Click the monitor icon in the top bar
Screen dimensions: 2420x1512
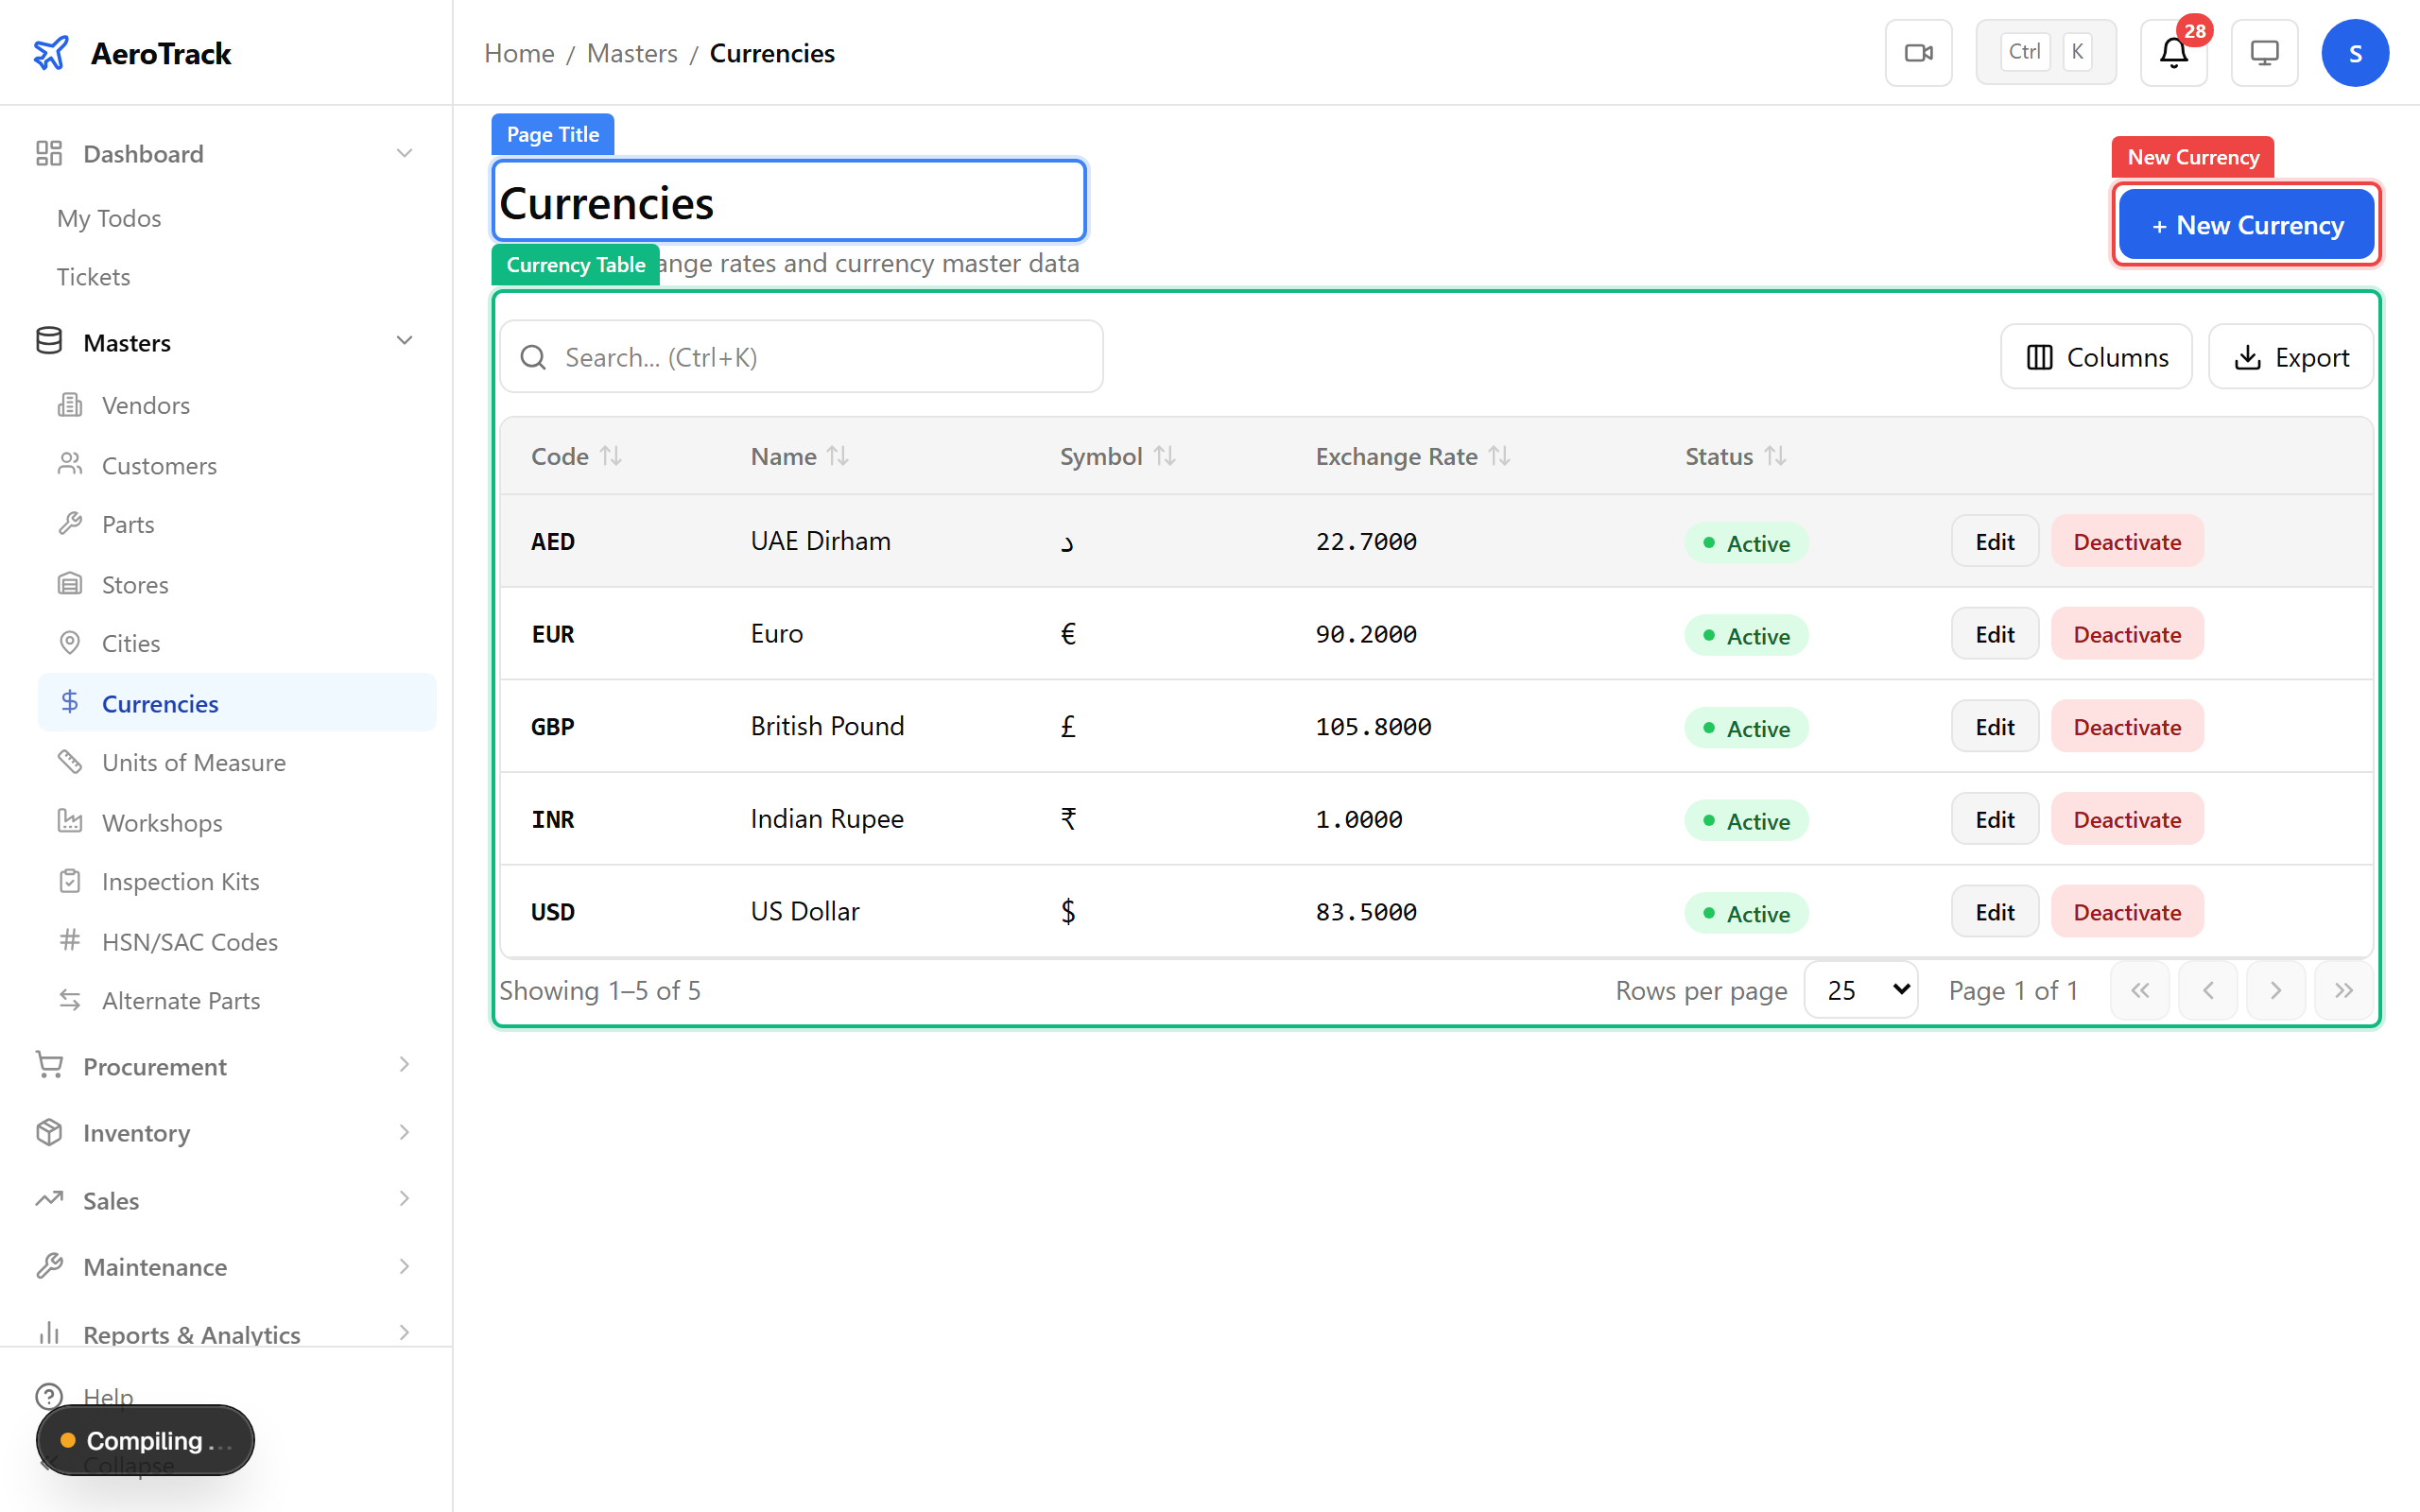(x=2264, y=52)
